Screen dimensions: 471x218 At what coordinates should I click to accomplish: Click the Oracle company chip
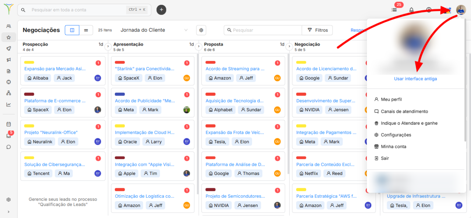coord(127,142)
